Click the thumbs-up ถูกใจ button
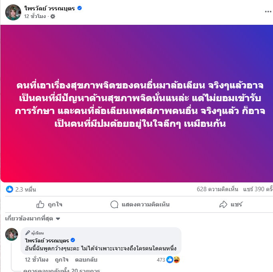Screen dimensions: 273x272 (x=49, y=204)
